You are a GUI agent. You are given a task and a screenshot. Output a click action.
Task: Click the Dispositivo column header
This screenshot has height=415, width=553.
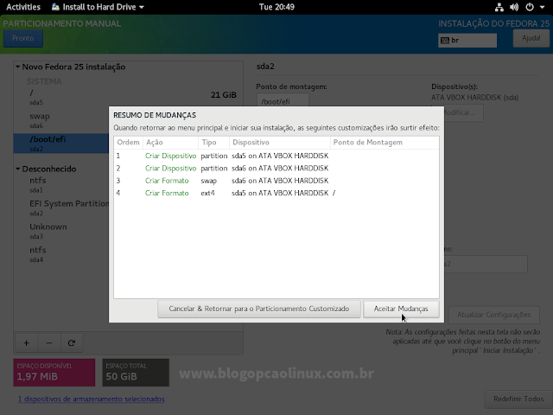click(x=280, y=143)
